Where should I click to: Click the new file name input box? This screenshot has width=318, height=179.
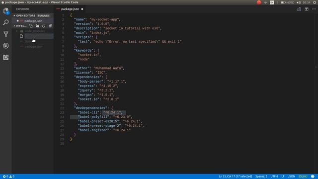point(39,36)
